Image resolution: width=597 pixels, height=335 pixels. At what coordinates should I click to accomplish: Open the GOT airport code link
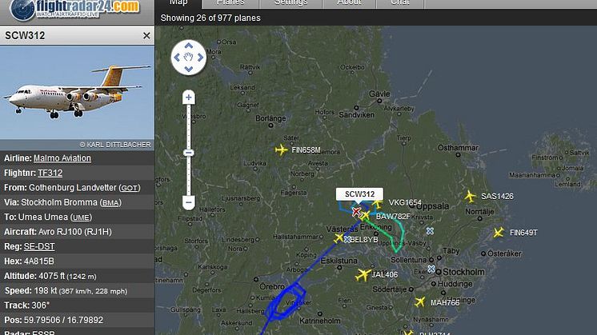coord(130,188)
